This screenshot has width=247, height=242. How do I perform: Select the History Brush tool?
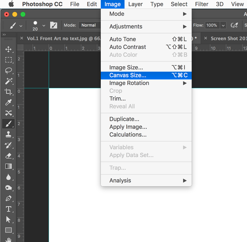8,145
